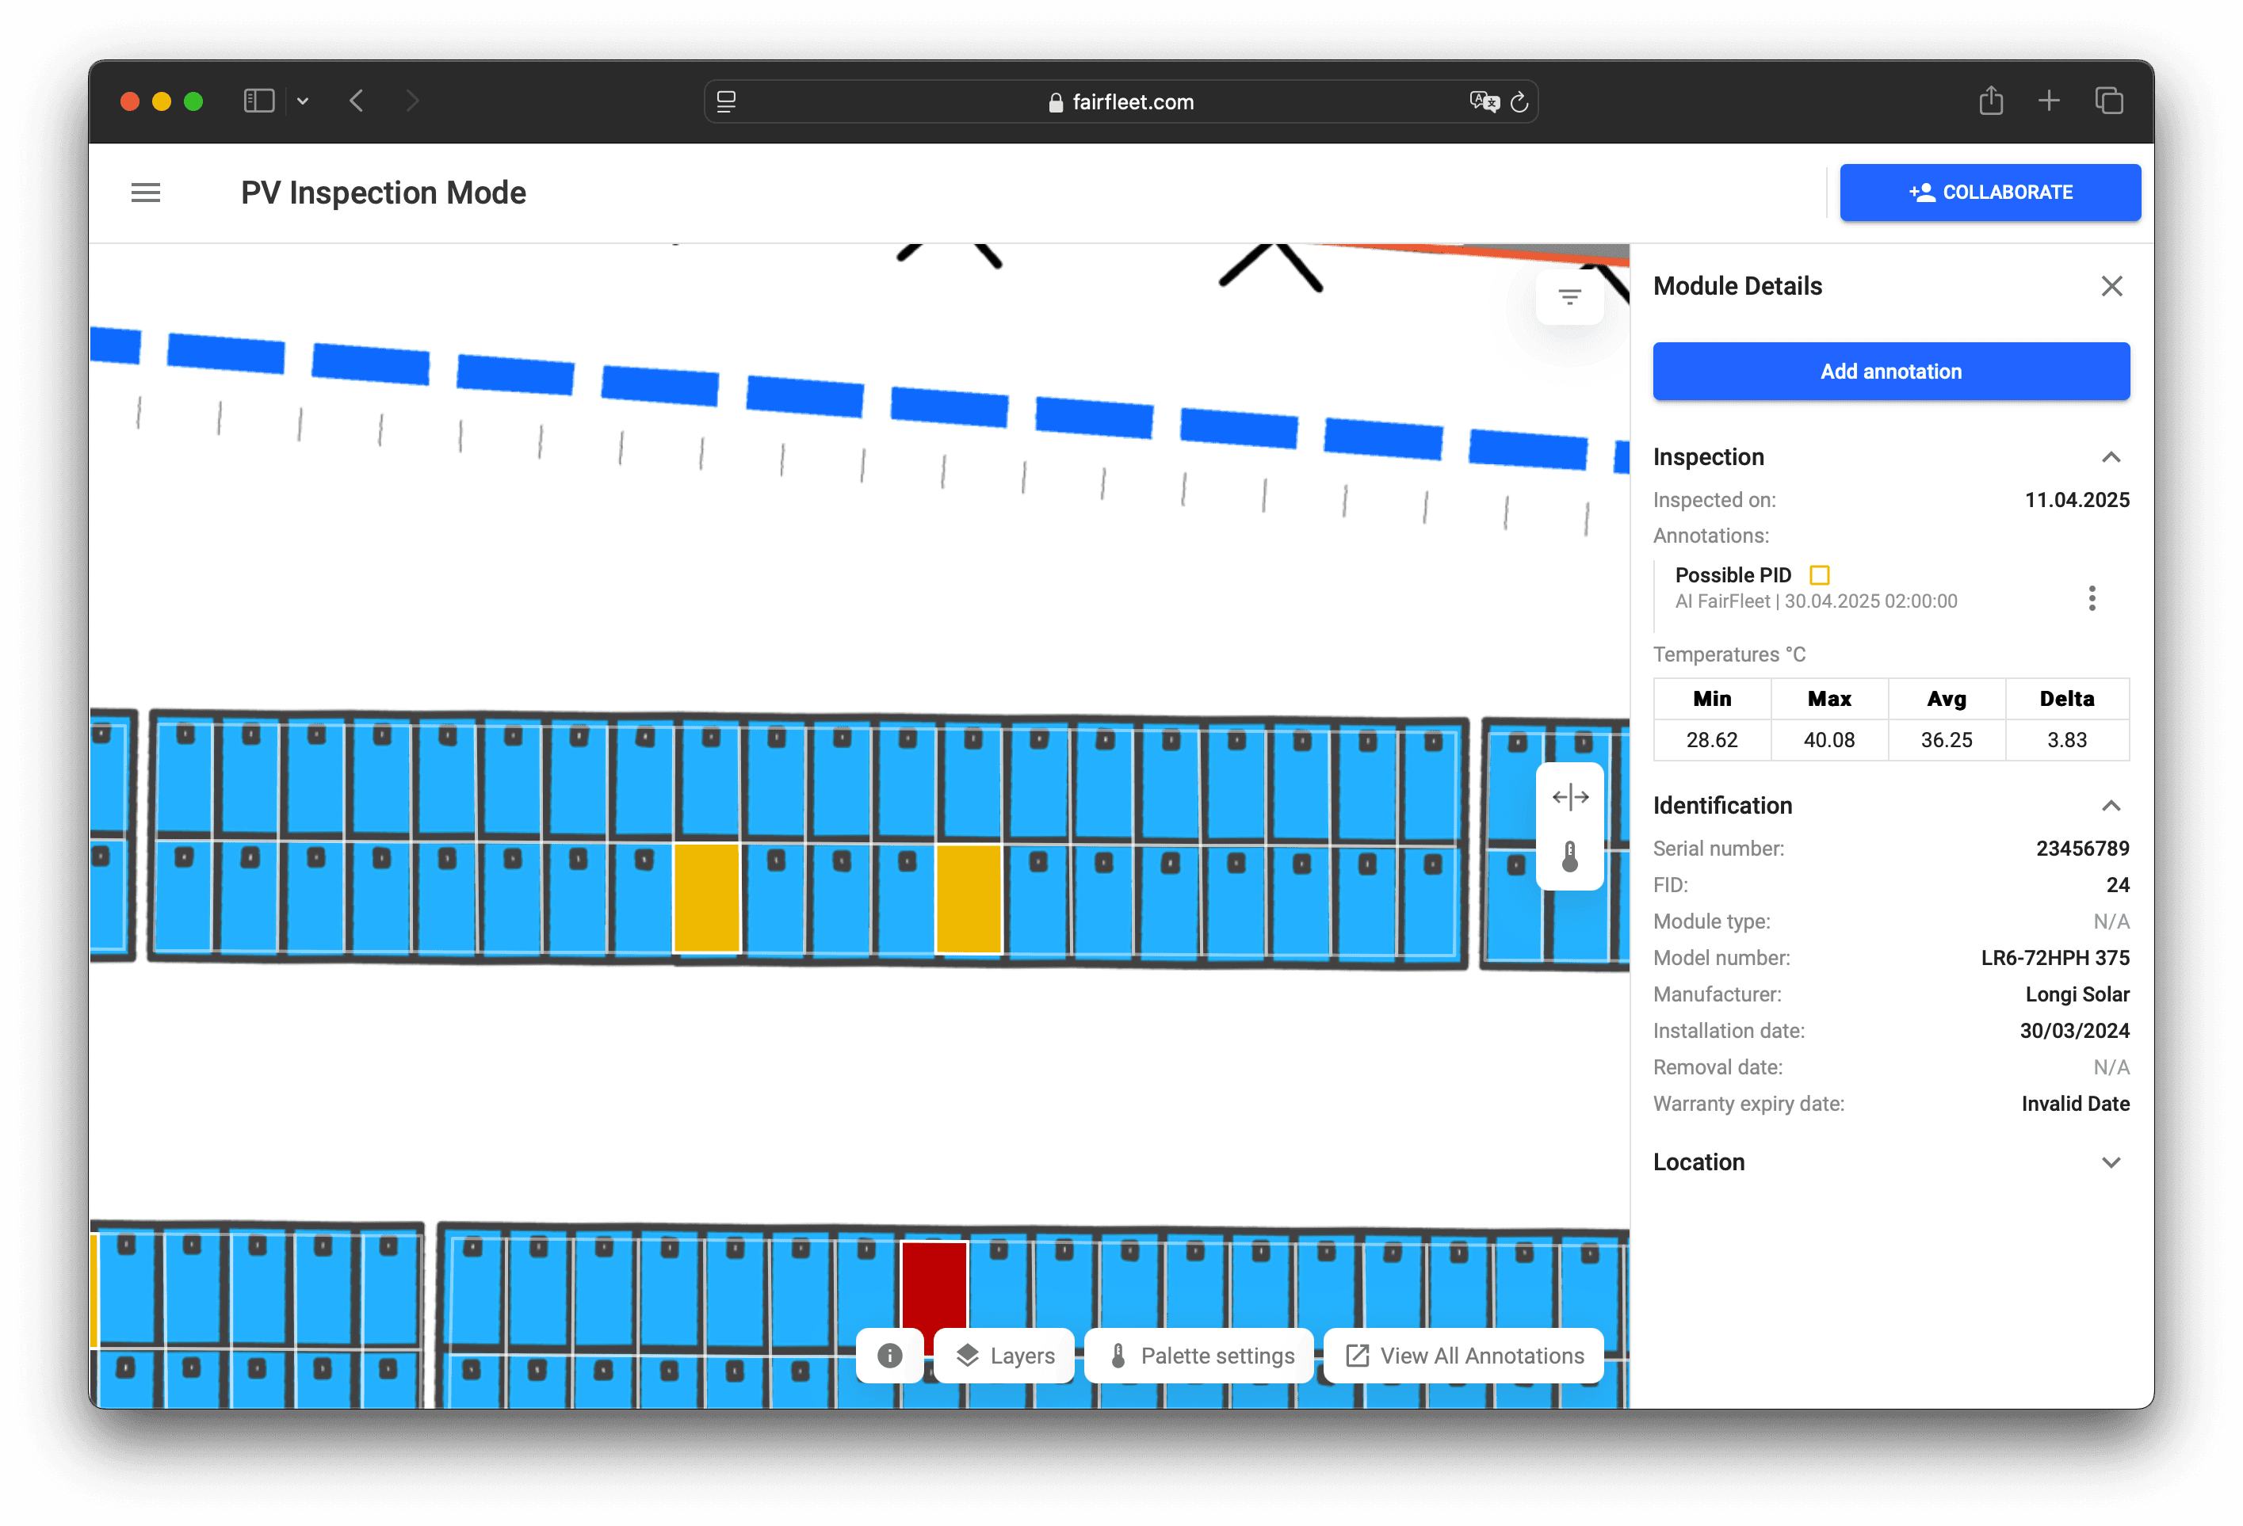Image resolution: width=2243 pixels, height=1526 pixels.
Task: Collapse the Inspection section
Action: click(x=2111, y=457)
